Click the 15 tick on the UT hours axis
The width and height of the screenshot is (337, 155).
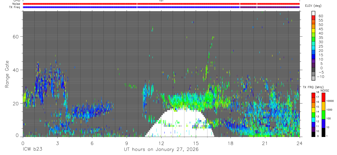tap(196, 143)
